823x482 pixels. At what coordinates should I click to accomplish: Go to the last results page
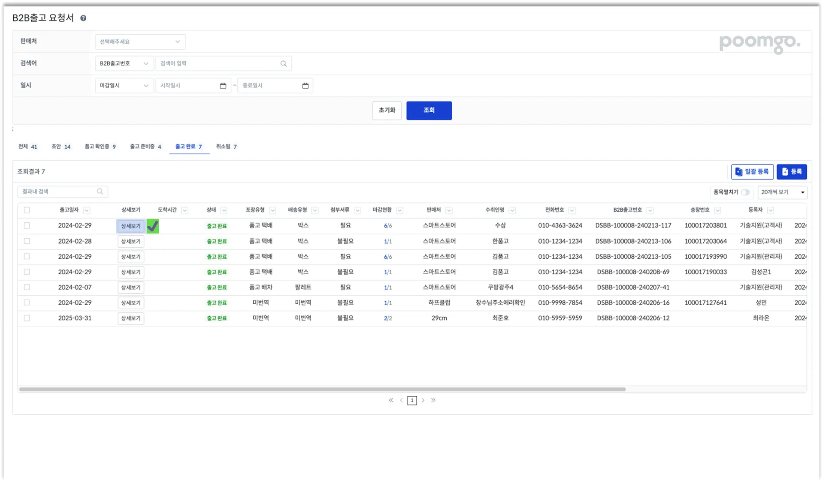(433, 400)
